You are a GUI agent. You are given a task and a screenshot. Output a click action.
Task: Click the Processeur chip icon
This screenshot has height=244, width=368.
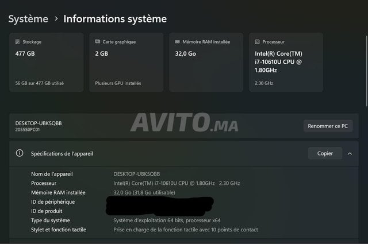click(258, 42)
